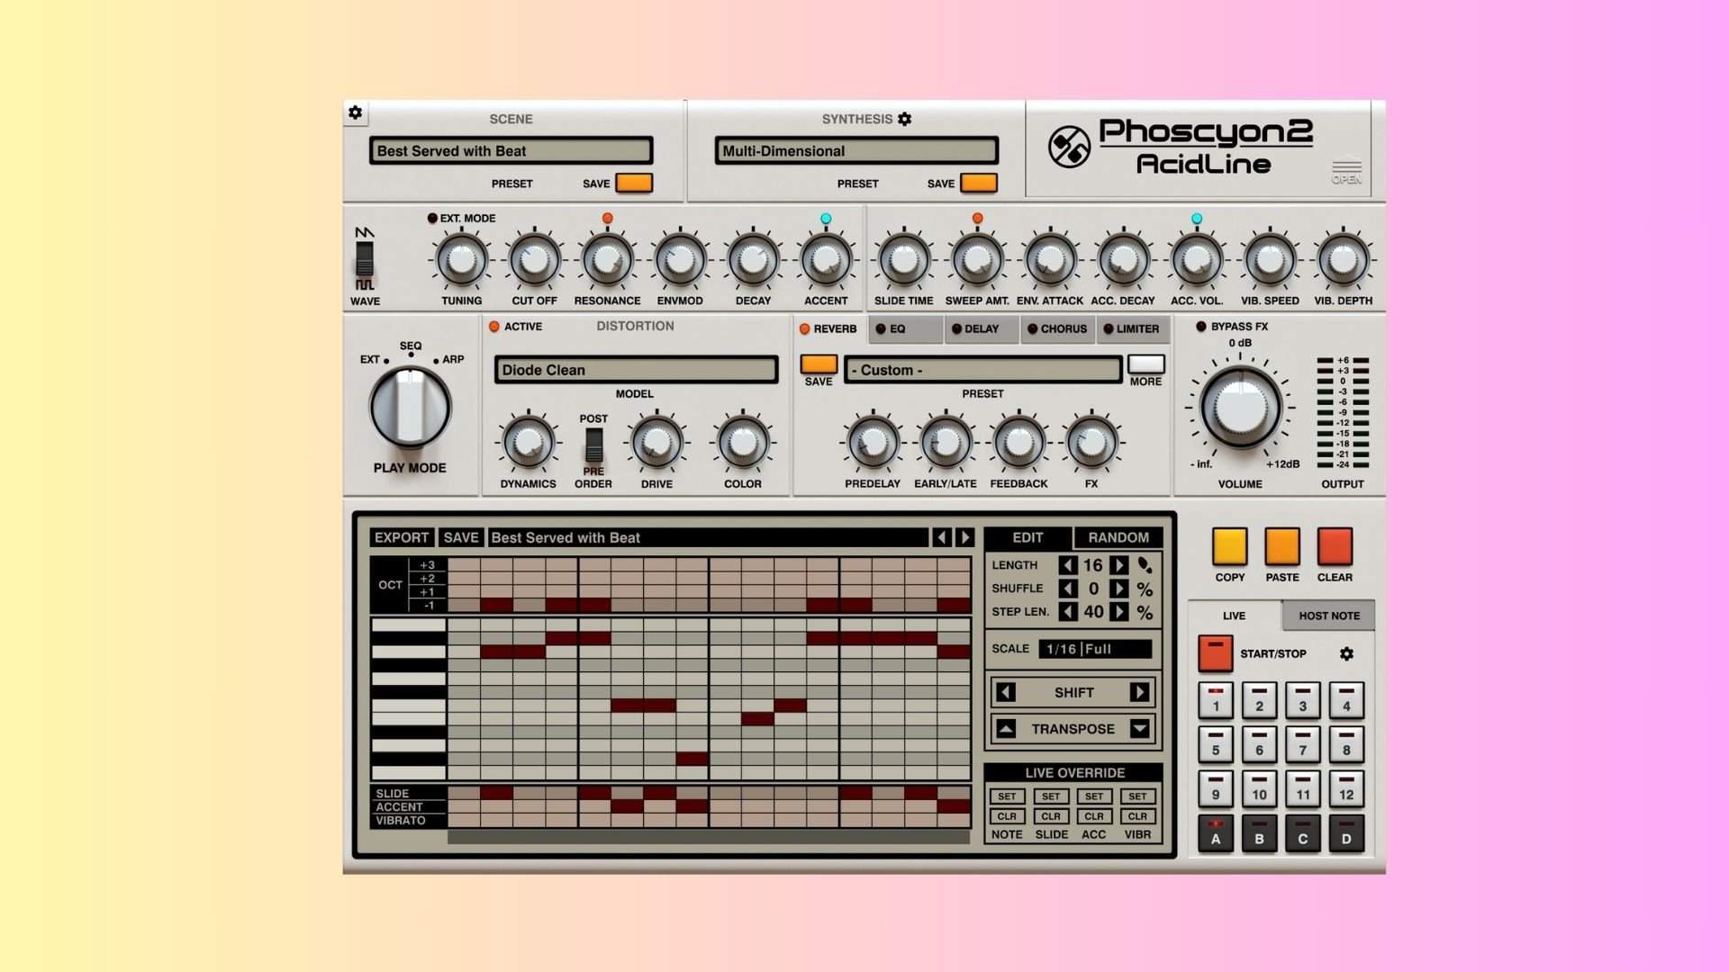Image resolution: width=1729 pixels, height=972 pixels.
Task: Open the Scale 1/16 Full dropdown
Action: (x=1095, y=649)
